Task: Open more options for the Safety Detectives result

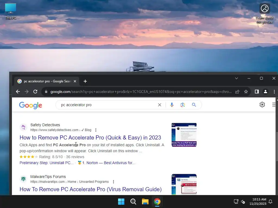Action: pos(96,130)
